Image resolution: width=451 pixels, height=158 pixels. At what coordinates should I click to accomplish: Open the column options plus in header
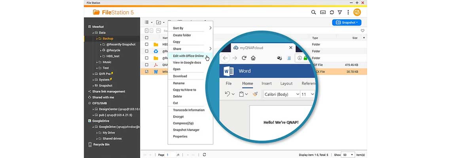point(364,38)
